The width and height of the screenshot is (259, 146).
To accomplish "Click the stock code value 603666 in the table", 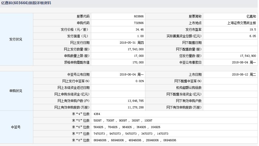I will point(139,16).
